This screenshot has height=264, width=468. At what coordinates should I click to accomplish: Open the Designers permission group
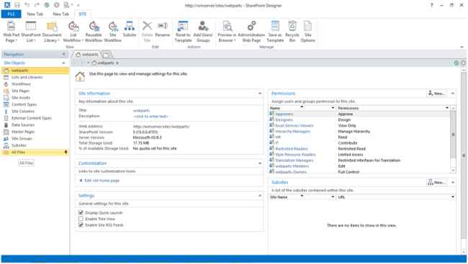click(x=284, y=119)
